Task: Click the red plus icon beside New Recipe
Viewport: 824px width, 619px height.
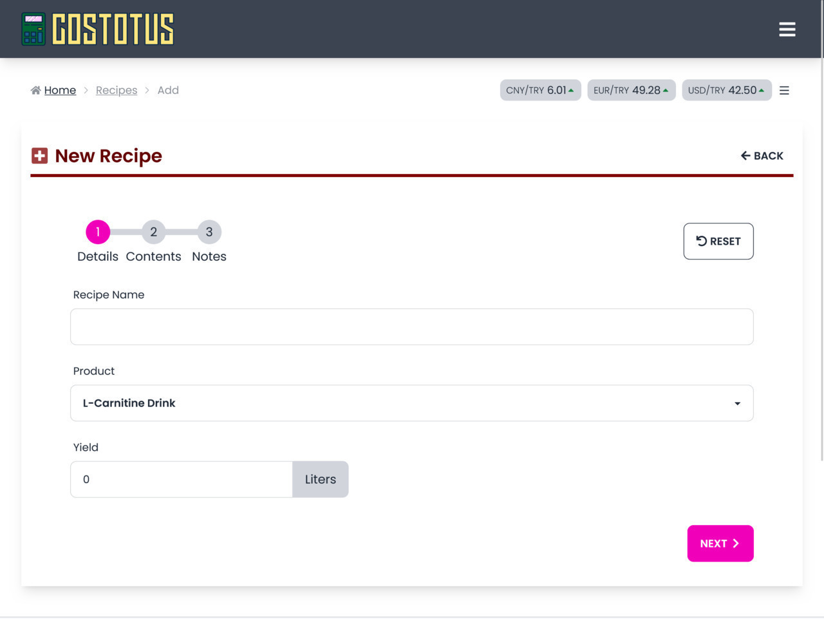Action: (x=40, y=156)
